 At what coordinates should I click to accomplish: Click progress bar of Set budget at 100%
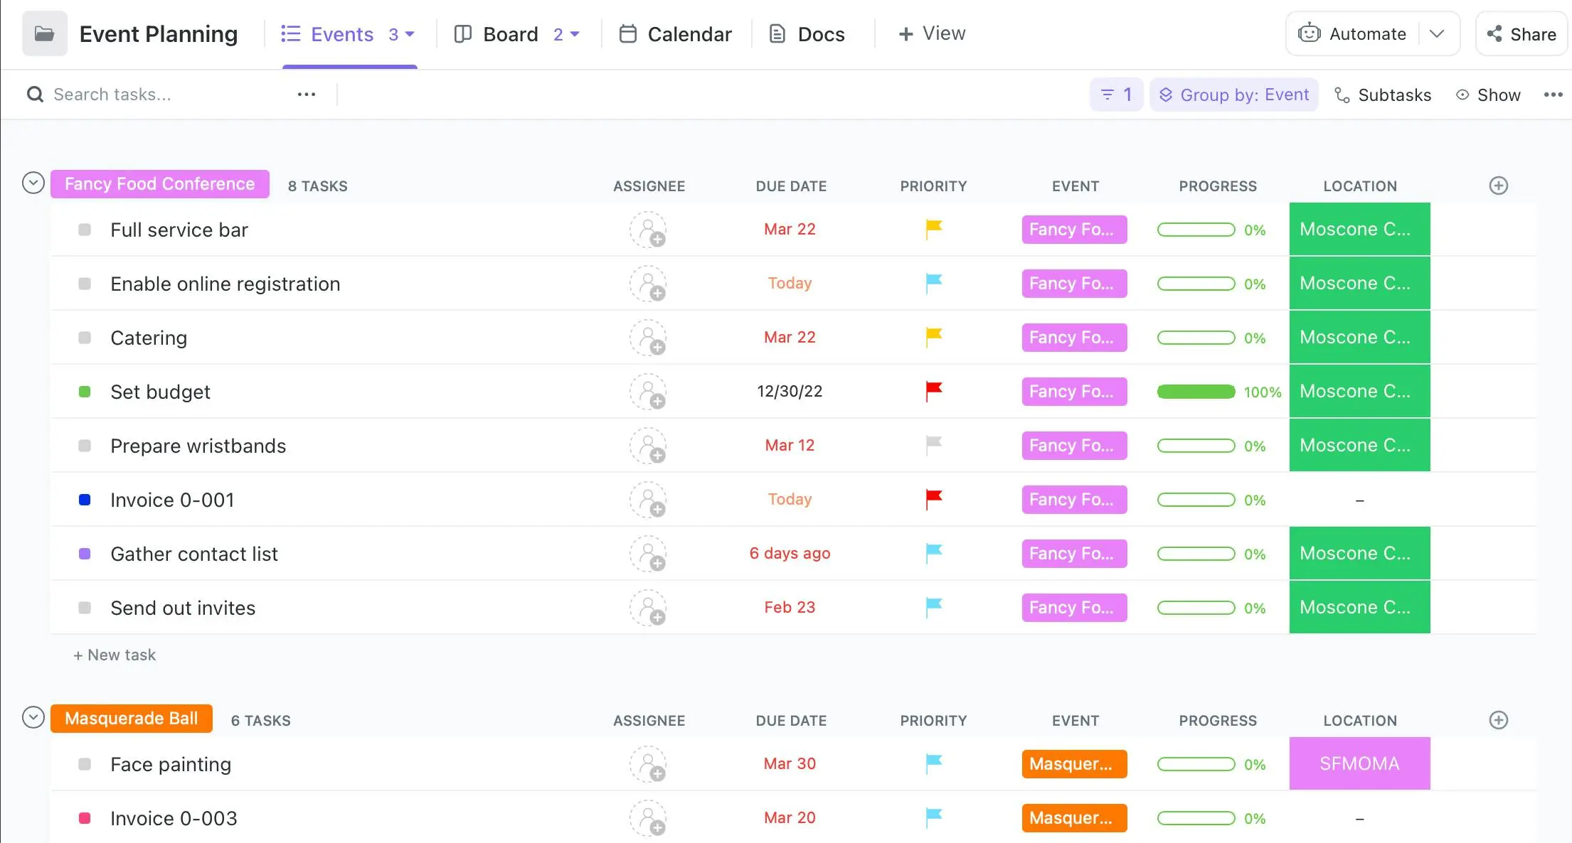click(1196, 392)
